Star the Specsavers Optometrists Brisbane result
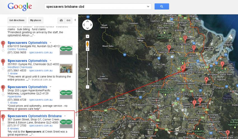The height and width of the screenshot is (139, 238). (x=3, y=124)
